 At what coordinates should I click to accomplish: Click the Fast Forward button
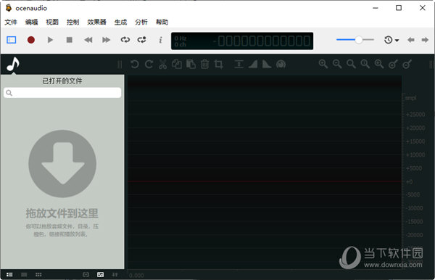coord(107,40)
